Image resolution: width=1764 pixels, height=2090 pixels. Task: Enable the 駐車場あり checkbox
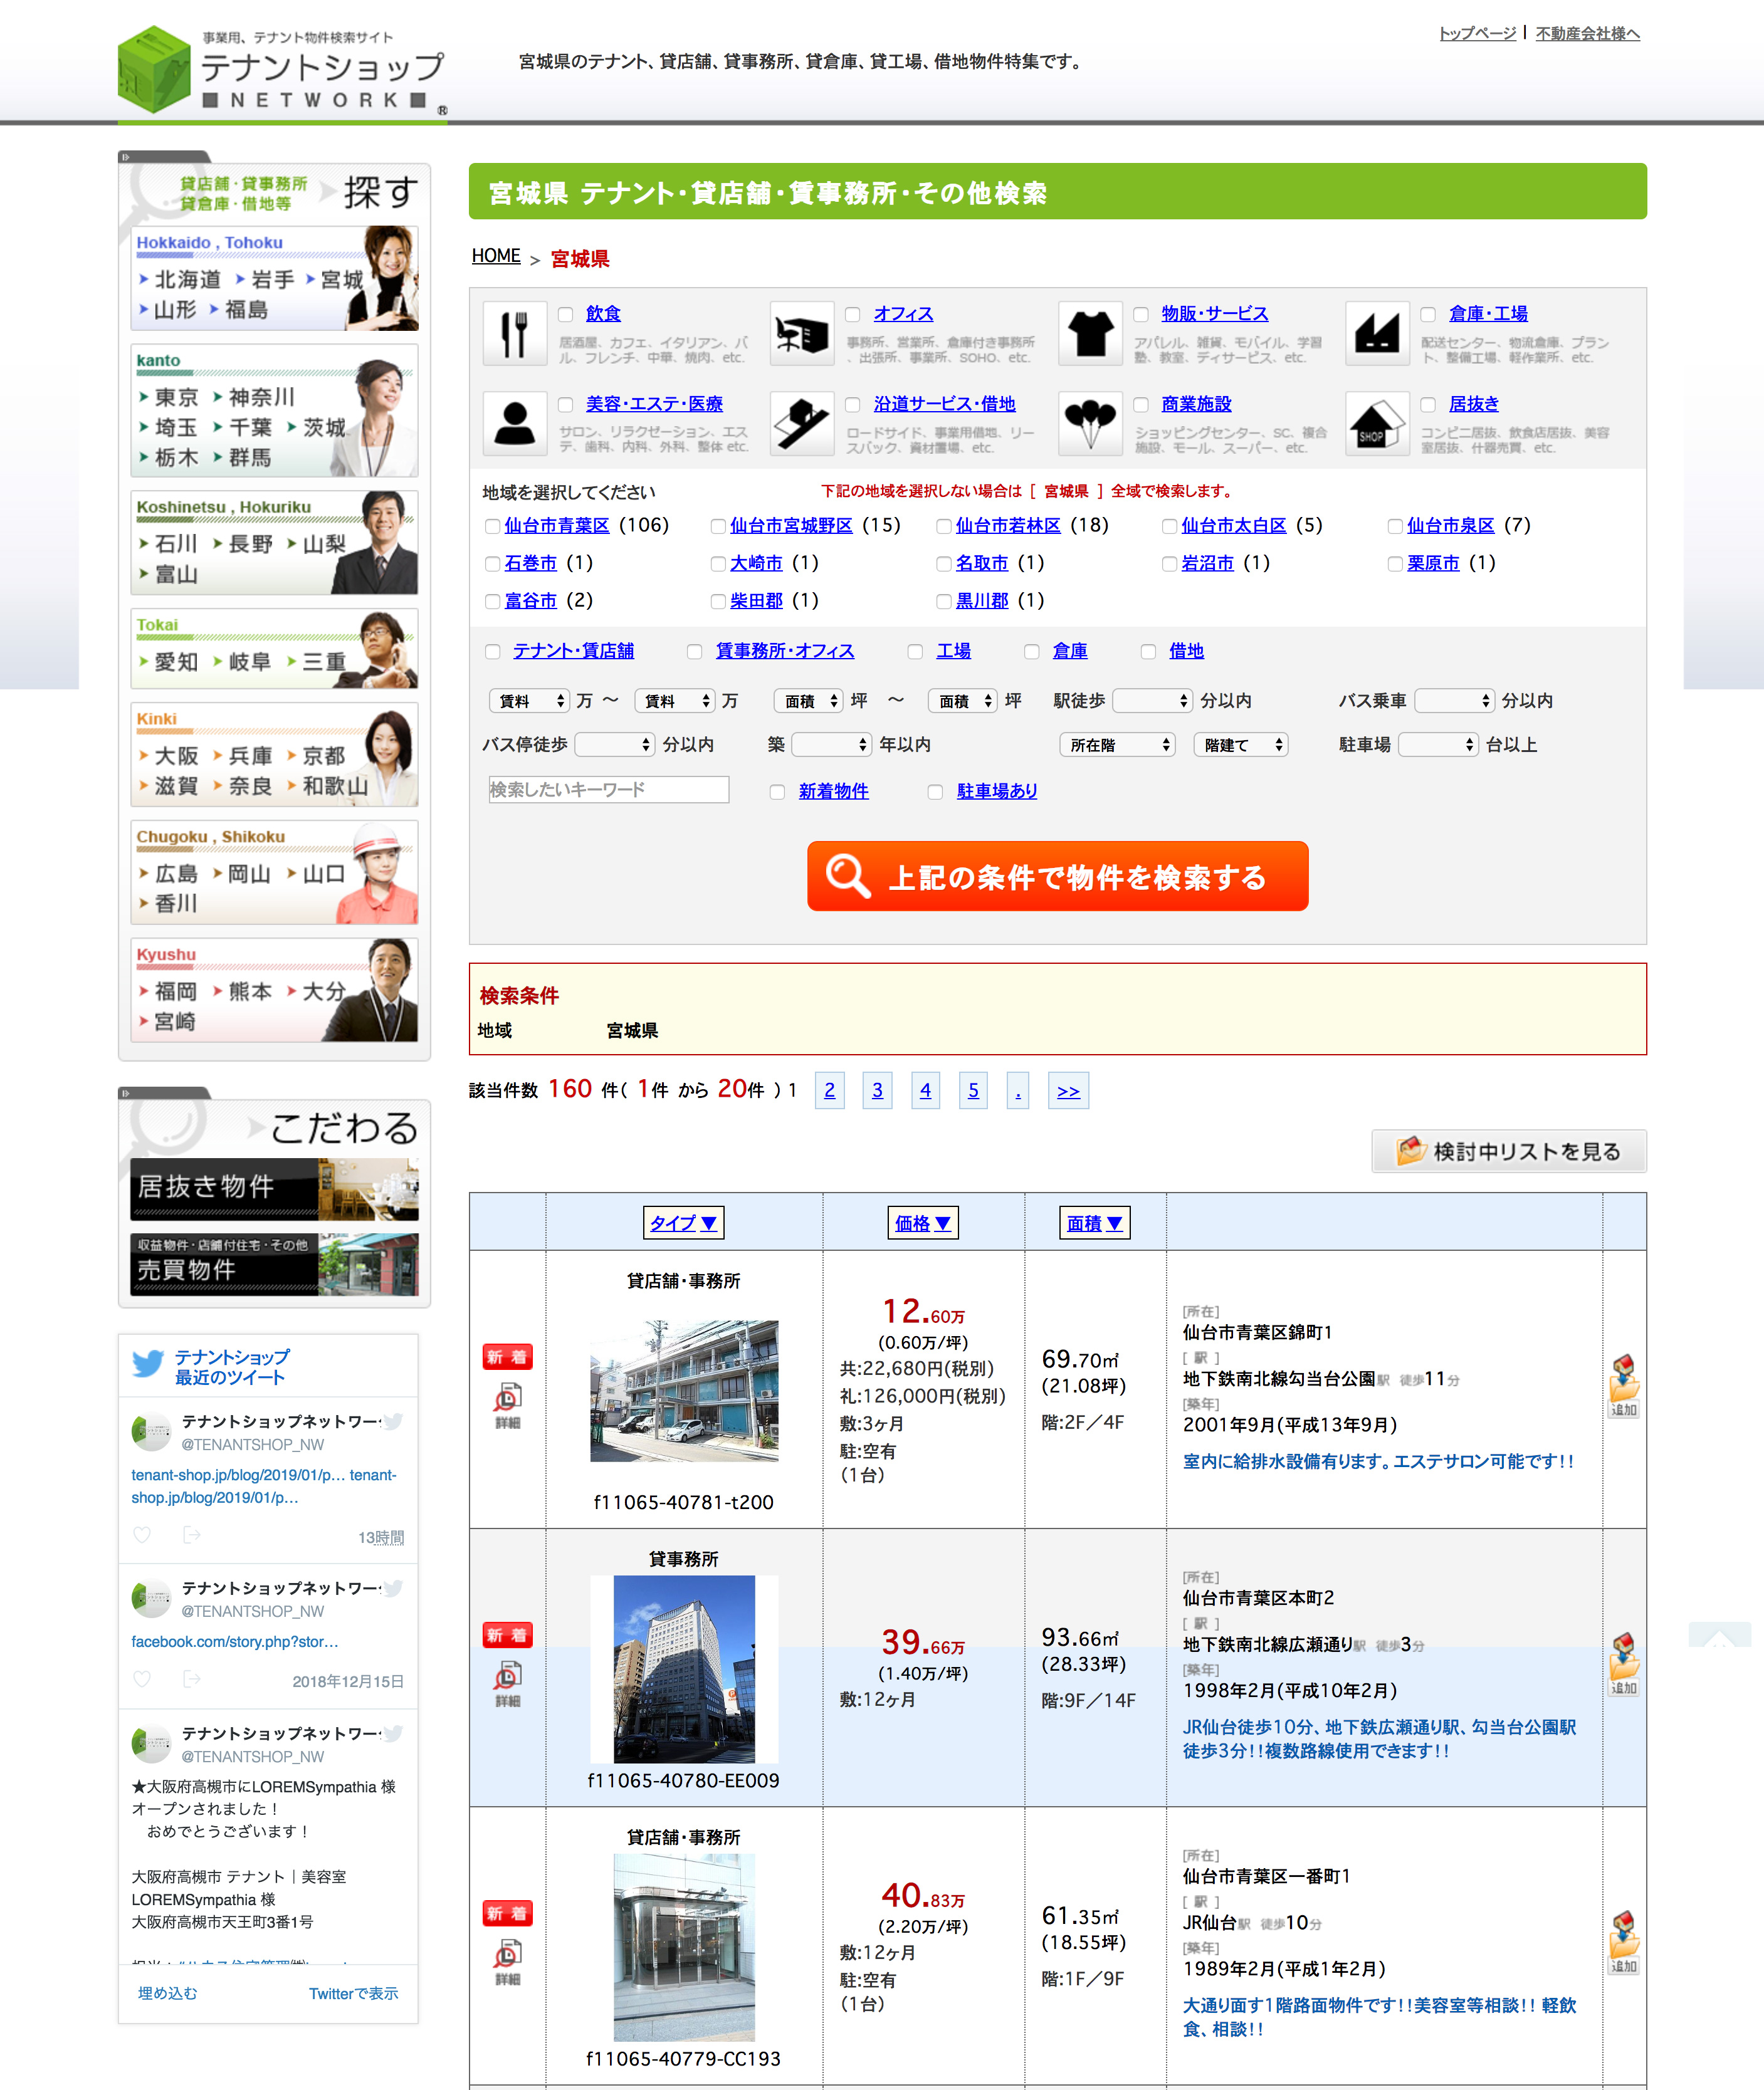(935, 792)
